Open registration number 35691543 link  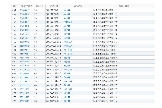(24, 93)
